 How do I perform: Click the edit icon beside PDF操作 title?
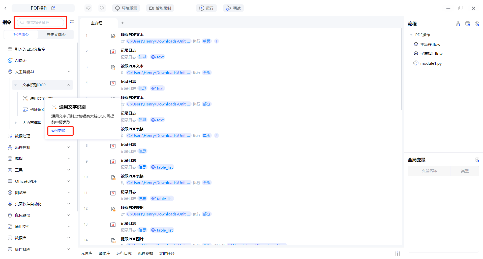[x=53, y=8]
